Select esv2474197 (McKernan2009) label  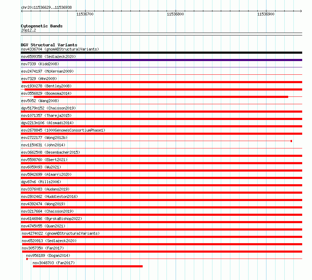point(47,71)
